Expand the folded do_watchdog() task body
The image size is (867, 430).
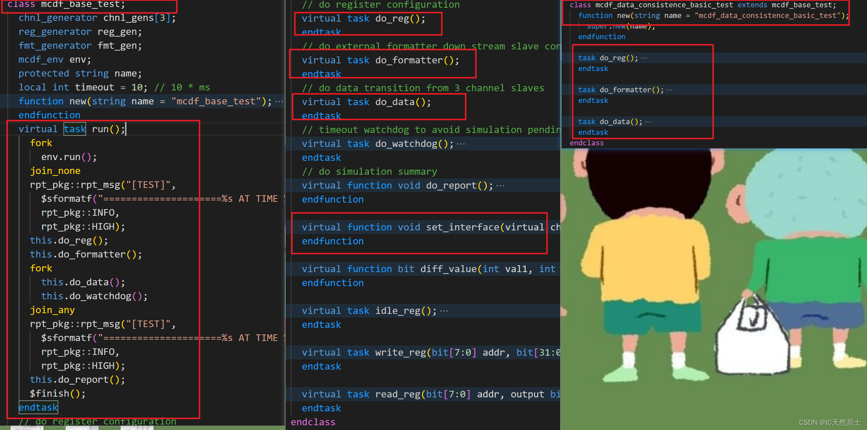pos(461,144)
